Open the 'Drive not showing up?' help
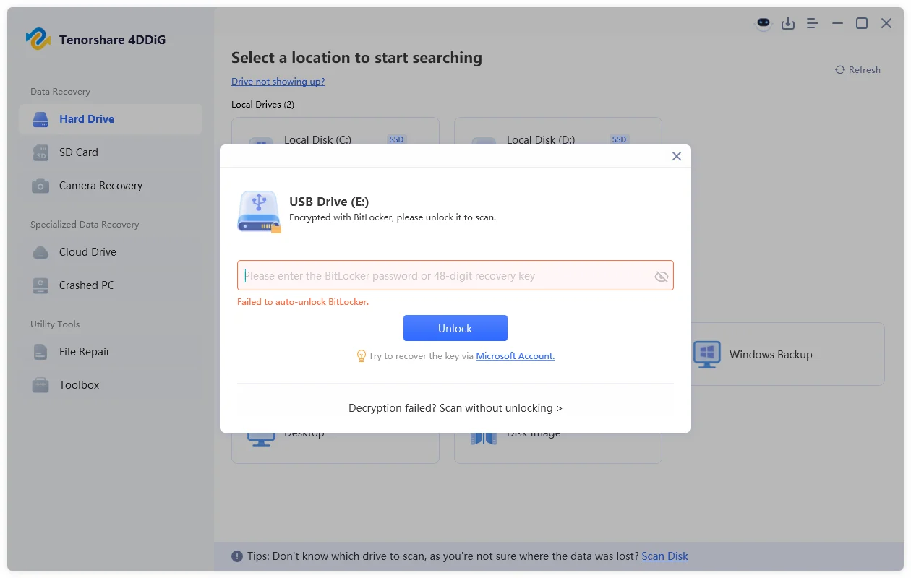Screen dimensions: 911x578 (278, 81)
